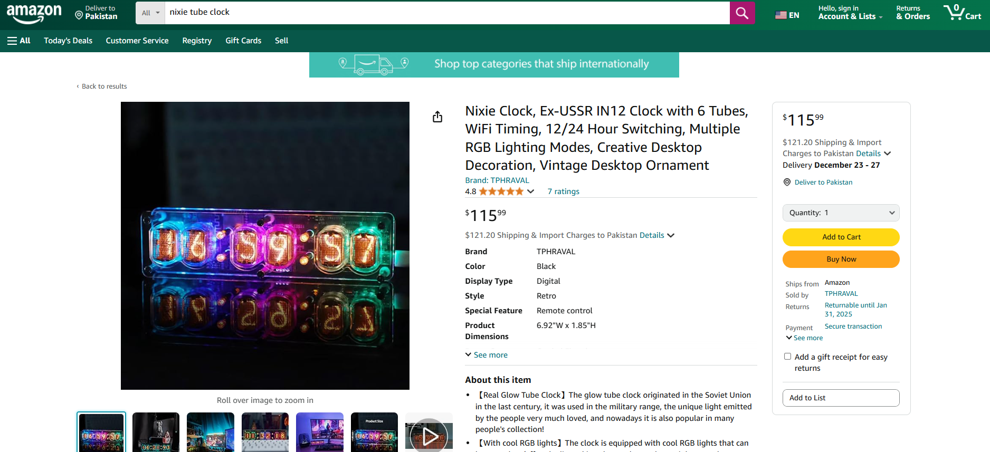This screenshot has height=452, width=990.
Task: Open the Add to List dropdown
Action: point(841,398)
